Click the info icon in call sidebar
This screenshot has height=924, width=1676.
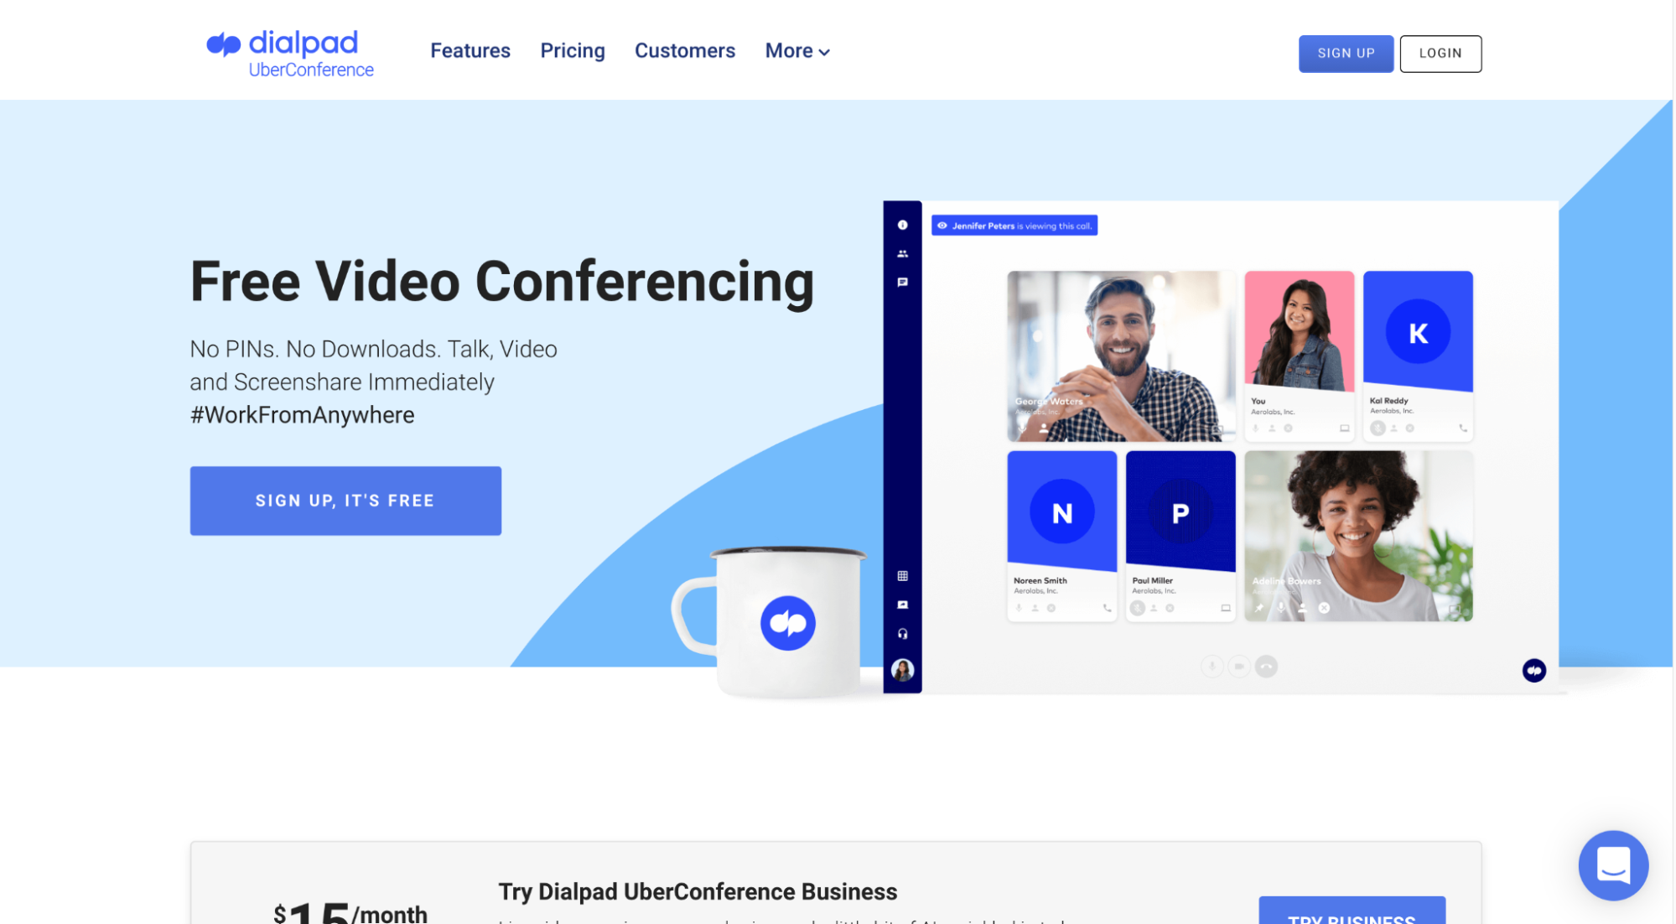pyautogui.click(x=902, y=225)
